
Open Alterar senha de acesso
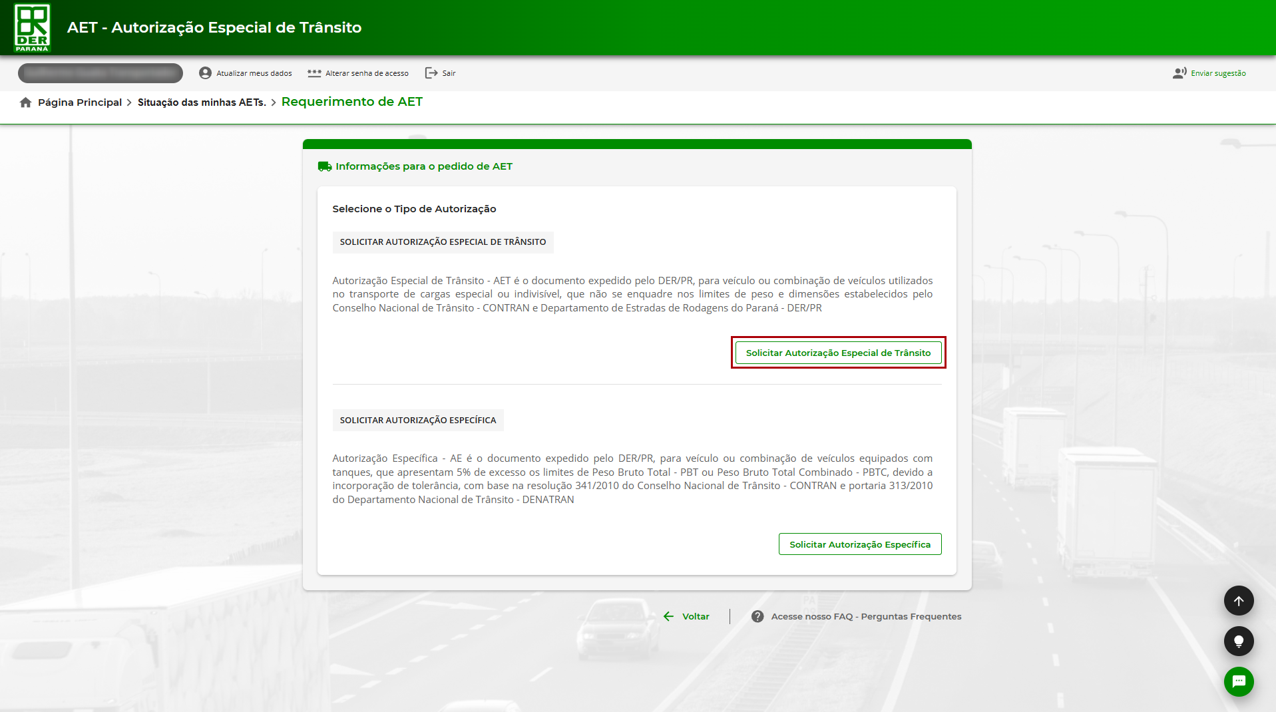367,73
